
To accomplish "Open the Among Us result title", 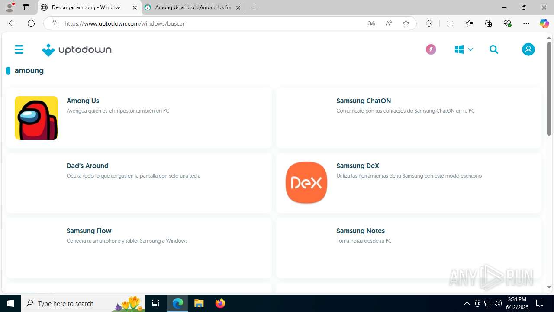I will coord(83,101).
